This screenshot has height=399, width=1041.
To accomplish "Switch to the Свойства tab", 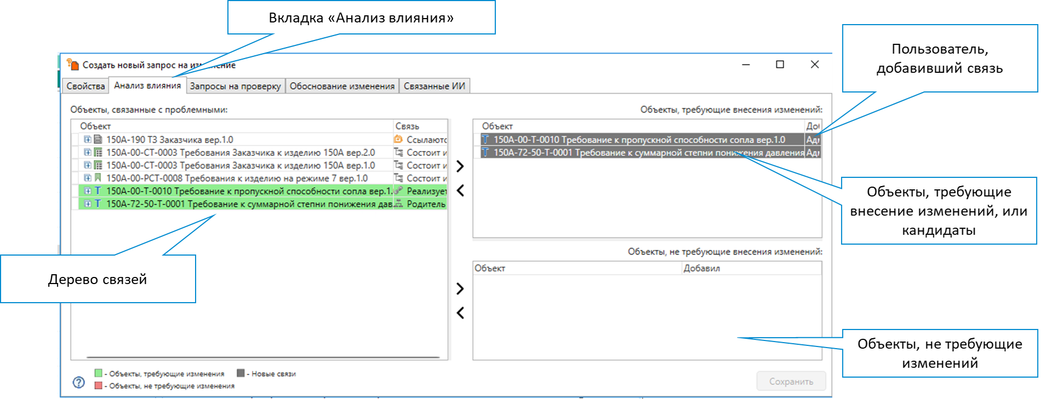I will click(85, 86).
